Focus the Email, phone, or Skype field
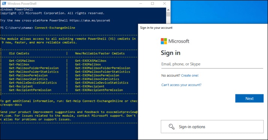This screenshot has width=268, height=140. pos(212,64)
